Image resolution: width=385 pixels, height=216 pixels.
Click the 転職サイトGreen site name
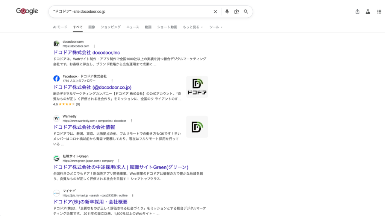(x=75, y=156)
